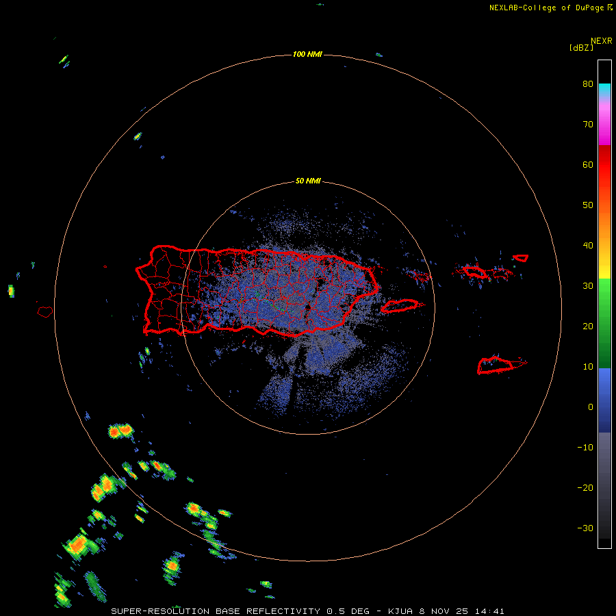Click the 60 value on the dBZ scale
This screenshot has height=616, width=616.
[x=588, y=164]
